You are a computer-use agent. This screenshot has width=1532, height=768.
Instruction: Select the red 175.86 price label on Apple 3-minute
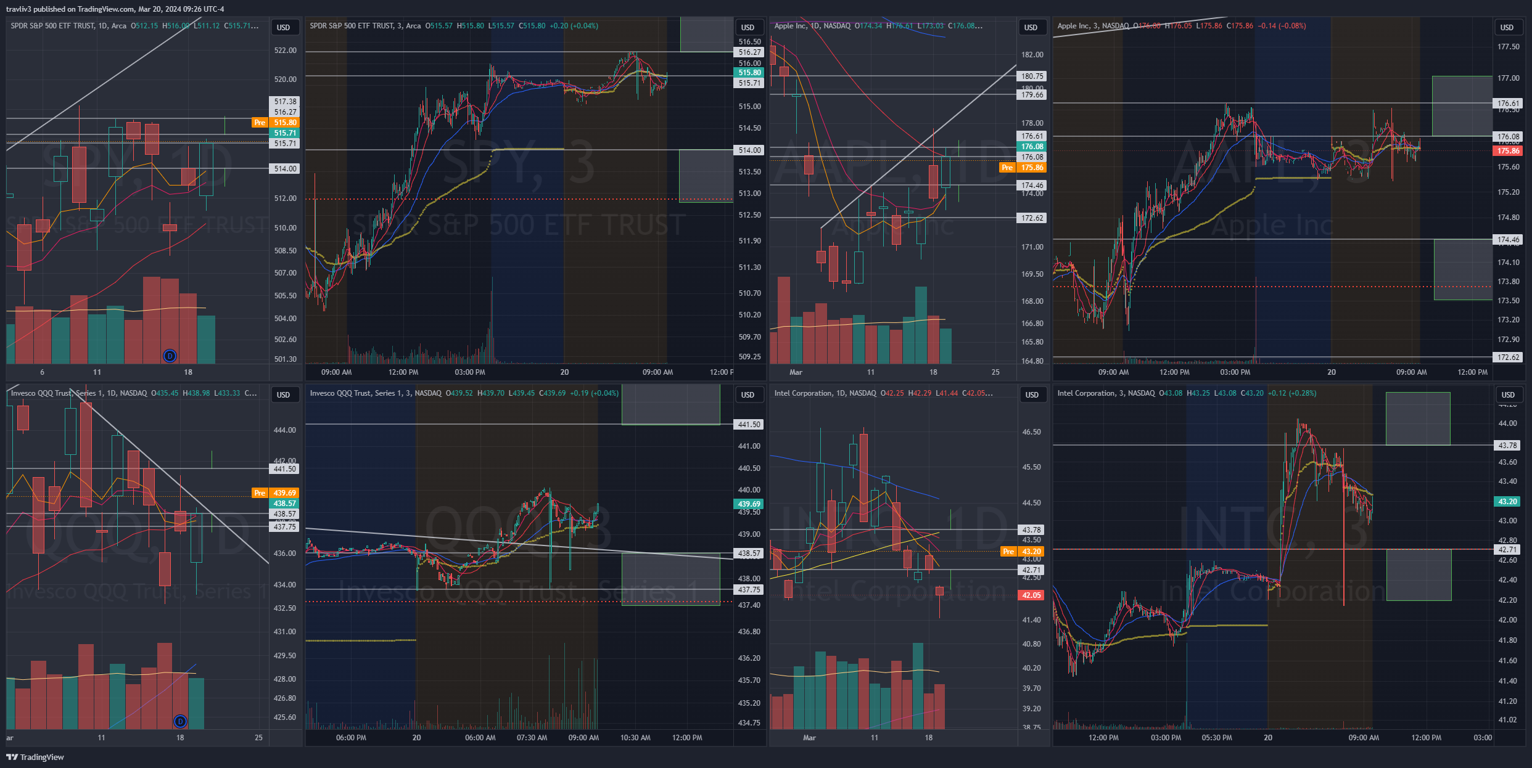(x=1509, y=151)
